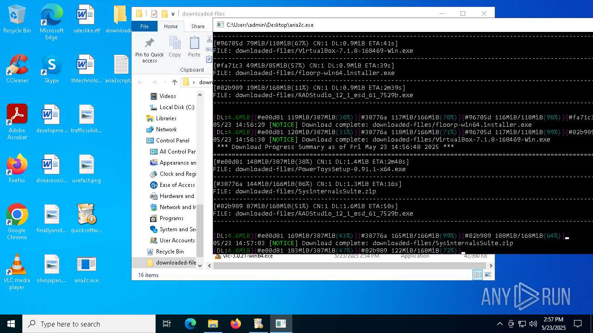593x333 pixels.
Task: Select downloaded-files folder in navigation pane
Action: [171, 263]
